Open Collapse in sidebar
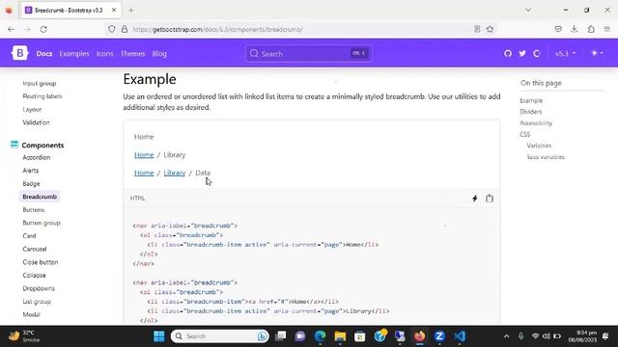The width and height of the screenshot is (618, 347). point(35,276)
